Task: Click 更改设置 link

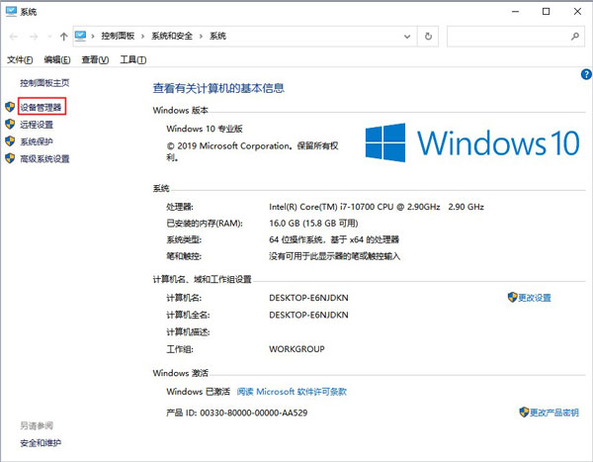Action: [535, 298]
